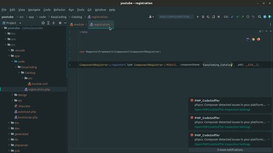Open file in red browser icon

[x=258, y=40]
